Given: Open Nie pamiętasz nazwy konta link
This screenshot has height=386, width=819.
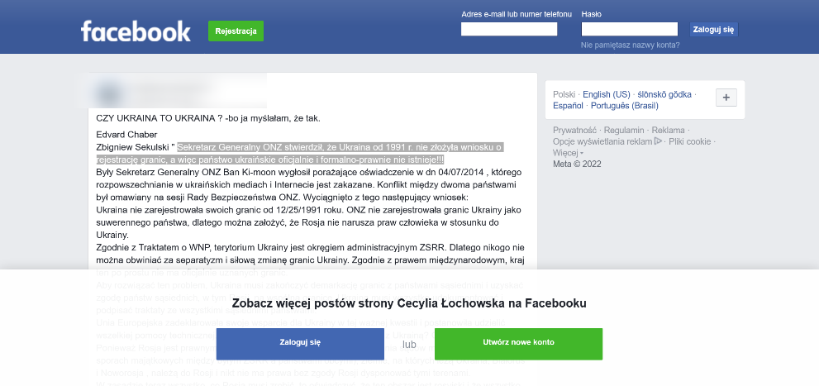Looking at the screenshot, I should click(631, 45).
